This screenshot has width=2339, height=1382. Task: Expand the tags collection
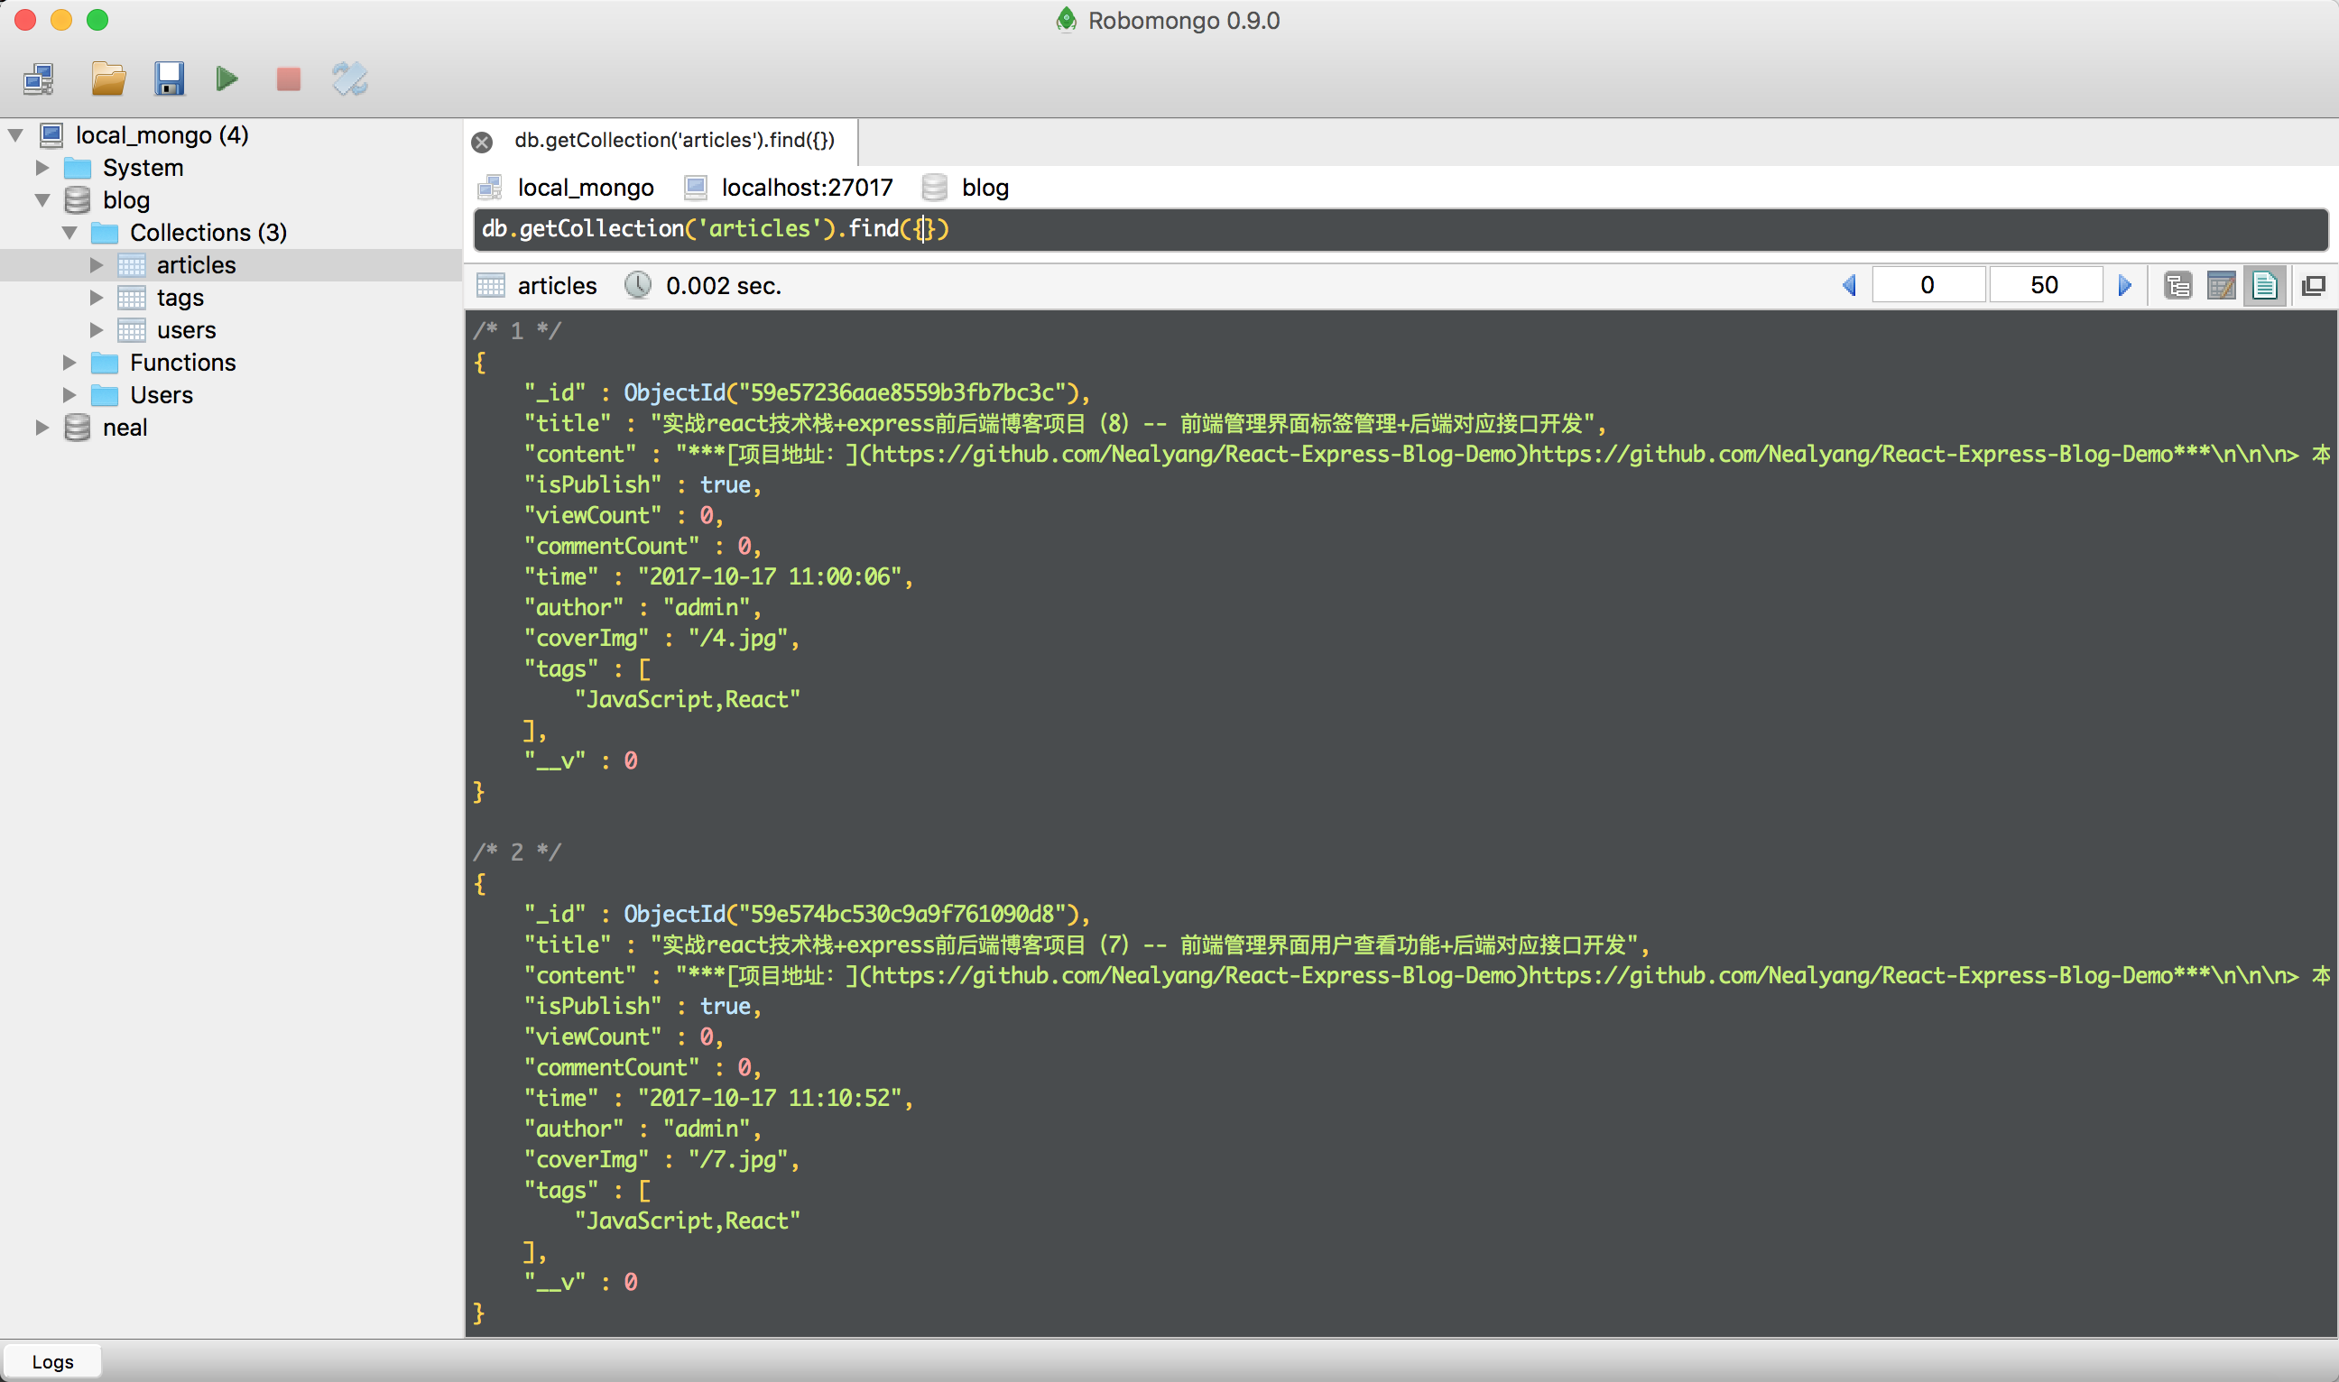(96, 297)
